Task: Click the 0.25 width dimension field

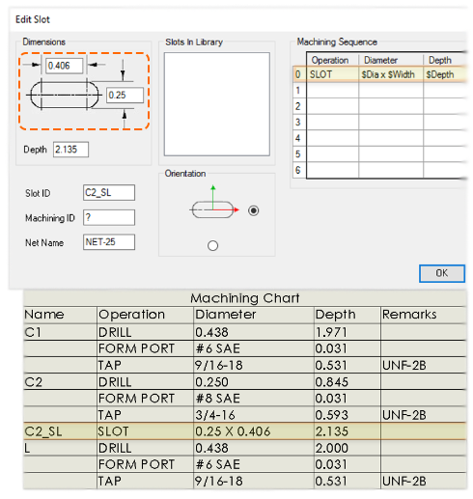Action: pos(125,96)
